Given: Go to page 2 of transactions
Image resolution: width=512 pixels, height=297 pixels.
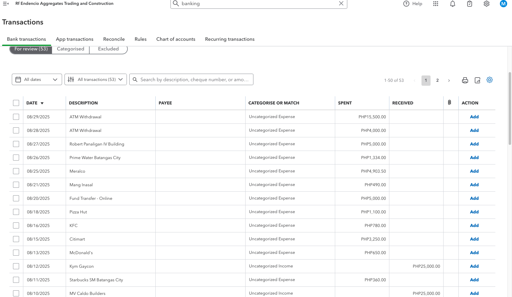Looking at the screenshot, I should pos(437,80).
